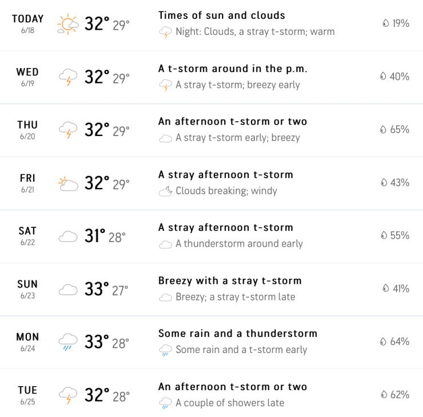The width and height of the screenshot is (423, 417).
Task: Click Friday night's moon and cloud icon
Action: pyautogui.click(x=165, y=191)
